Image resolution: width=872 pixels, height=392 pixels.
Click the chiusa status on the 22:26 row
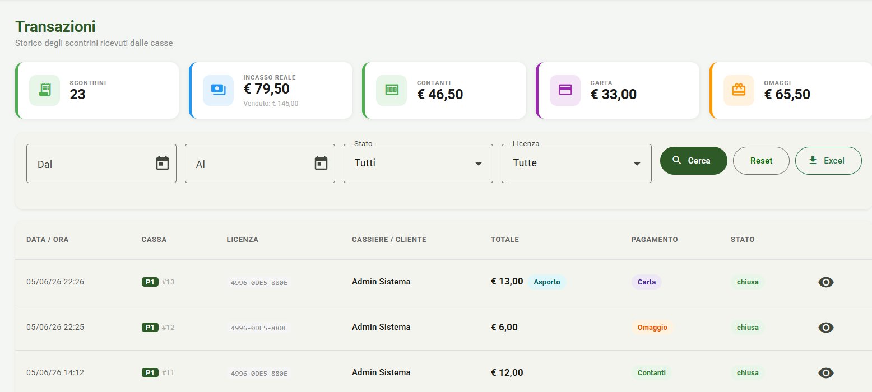click(x=748, y=282)
